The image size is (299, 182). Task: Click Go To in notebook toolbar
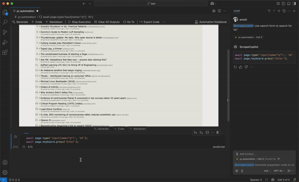pyautogui.click(x=129, y=22)
